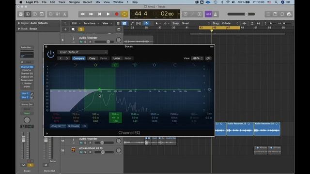Open the Editors scissors button
The width and height of the screenshot is (310, 174).
64,14
